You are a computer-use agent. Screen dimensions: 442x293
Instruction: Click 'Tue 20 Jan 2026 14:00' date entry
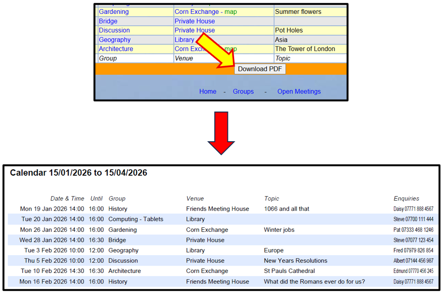[53, 219]
